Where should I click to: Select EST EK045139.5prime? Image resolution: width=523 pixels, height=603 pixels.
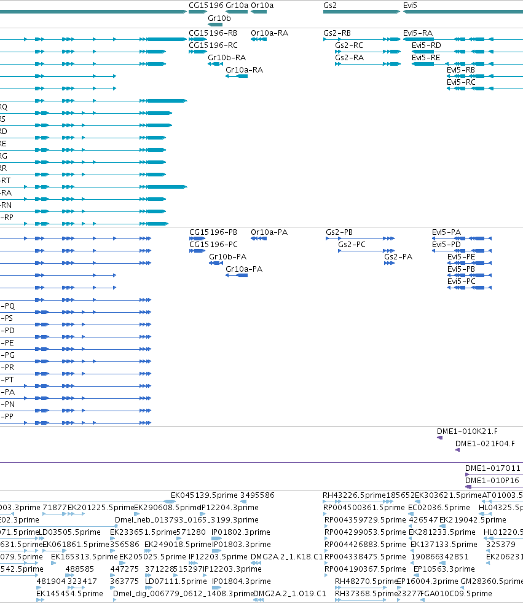tap(204, 495)
